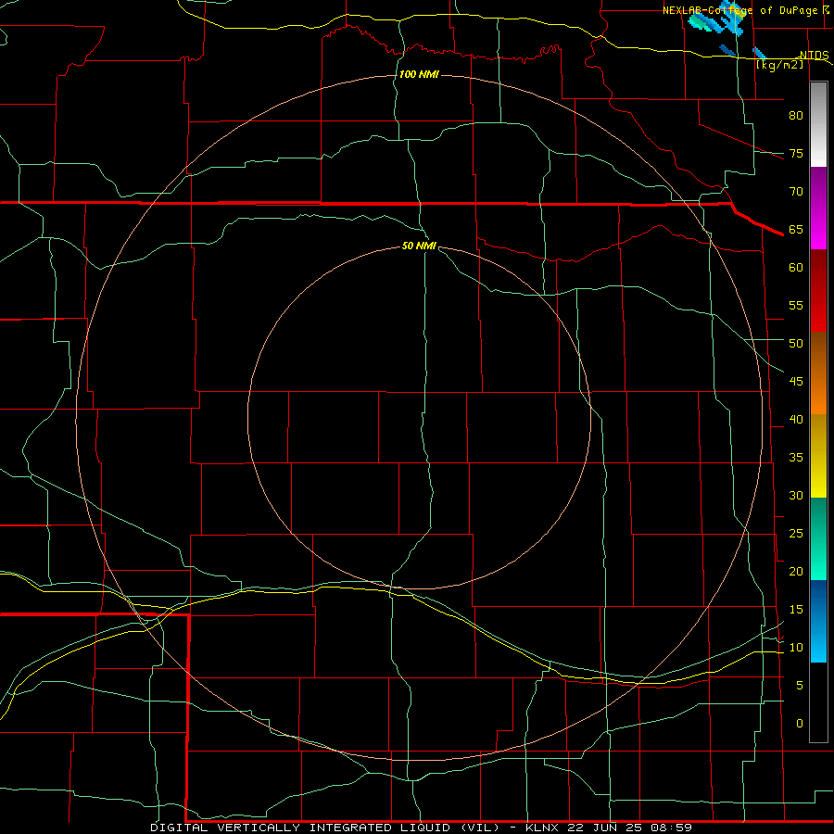This screenshot has width=834, height=834.
Task: Click the [kg/m2] units label
Action: tap(779, 64)
